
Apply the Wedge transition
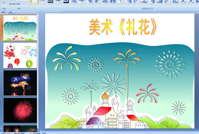tap(113, 1)
